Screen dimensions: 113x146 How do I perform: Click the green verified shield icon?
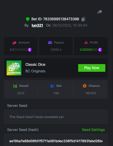tap(28, 19)
